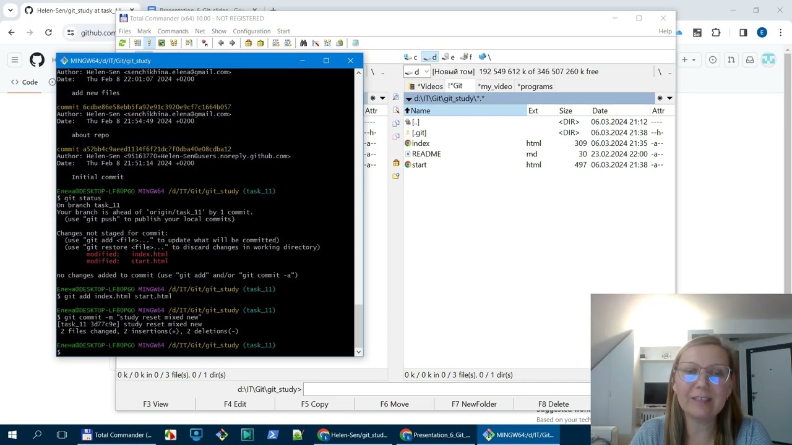The height and width of the screenshot is (445, 792).
Task: Select drive f button in right panel
Action: 466,57
